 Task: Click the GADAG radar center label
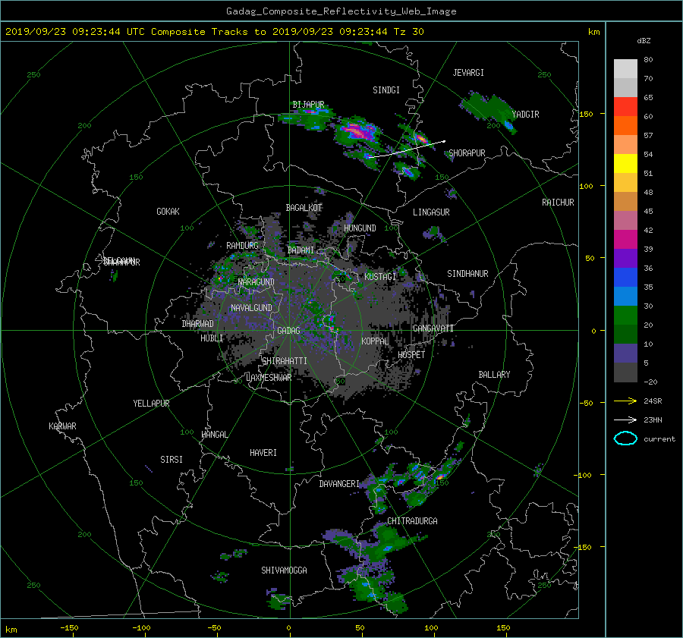coord(289,331)
